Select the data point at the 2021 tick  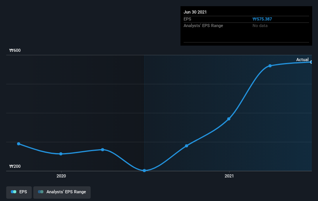tap(229, 119)
